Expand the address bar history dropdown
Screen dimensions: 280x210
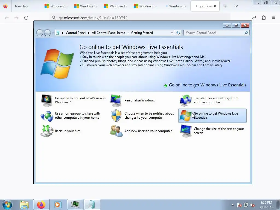point(172,33)
